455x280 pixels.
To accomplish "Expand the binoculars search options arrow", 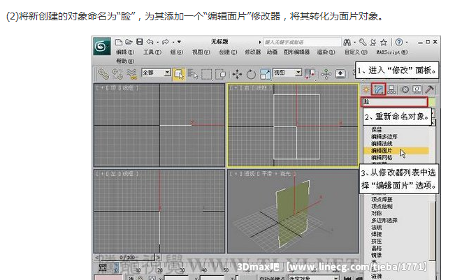I will (354, 43).
